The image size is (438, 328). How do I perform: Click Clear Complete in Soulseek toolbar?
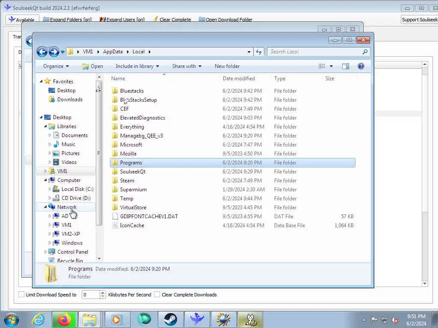172,20
